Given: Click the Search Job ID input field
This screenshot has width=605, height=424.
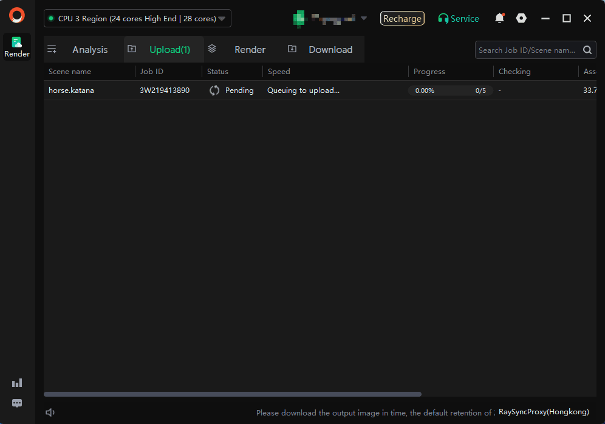Looking at the screenshot, I should 527,50.
